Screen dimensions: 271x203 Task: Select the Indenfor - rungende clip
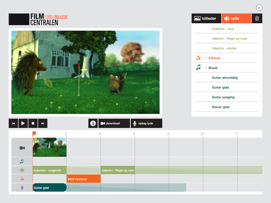(x=50, y=170)
